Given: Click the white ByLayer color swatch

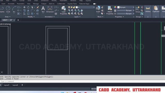Looking at the screenshot, I should click(x=119, y=7).
